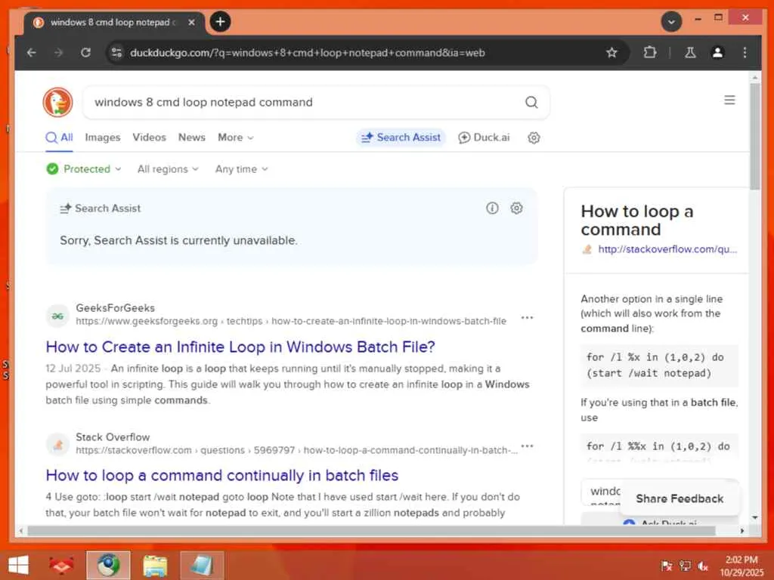Open the Action Center flag icon
The width and height of the screenshot is (774, 580).
[x=667, y=566]
